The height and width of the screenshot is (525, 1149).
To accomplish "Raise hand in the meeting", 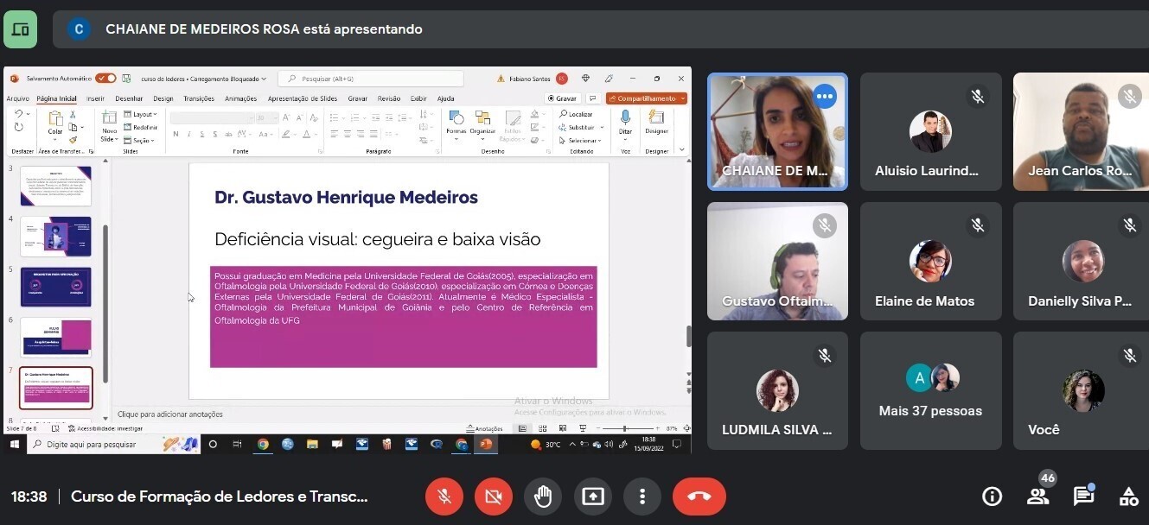I will [542, 497].
